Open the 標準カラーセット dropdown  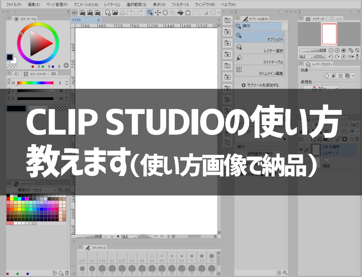[32, 190]
